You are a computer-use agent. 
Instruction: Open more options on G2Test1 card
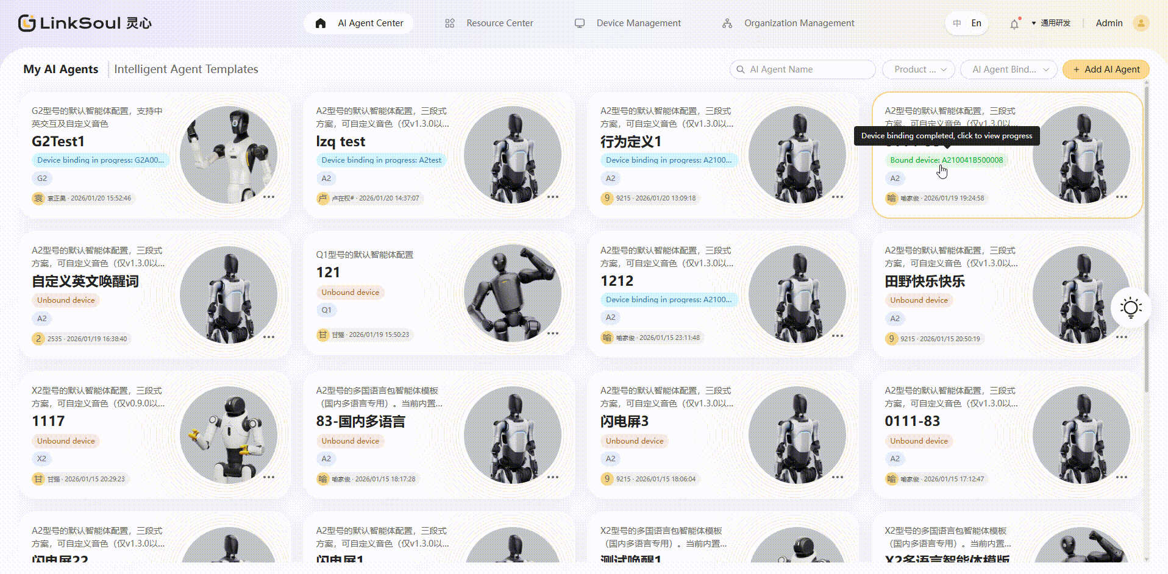tap(269, 197)
